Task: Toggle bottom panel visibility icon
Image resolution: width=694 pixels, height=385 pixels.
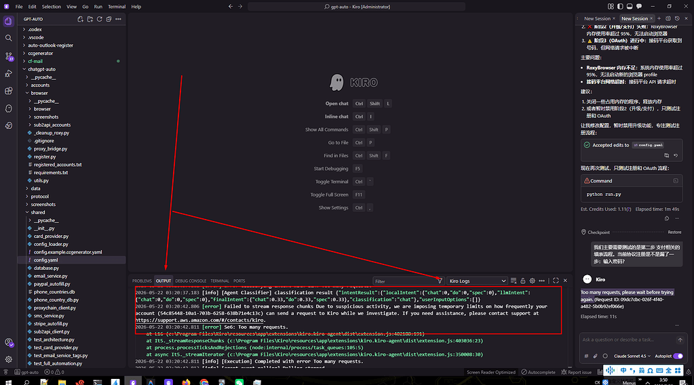Action: (x=630, y=7)
